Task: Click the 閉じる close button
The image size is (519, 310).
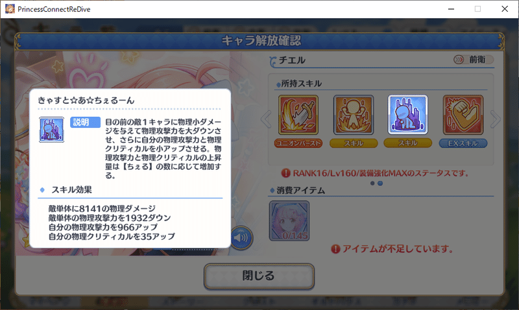Action: pos(259,276)
